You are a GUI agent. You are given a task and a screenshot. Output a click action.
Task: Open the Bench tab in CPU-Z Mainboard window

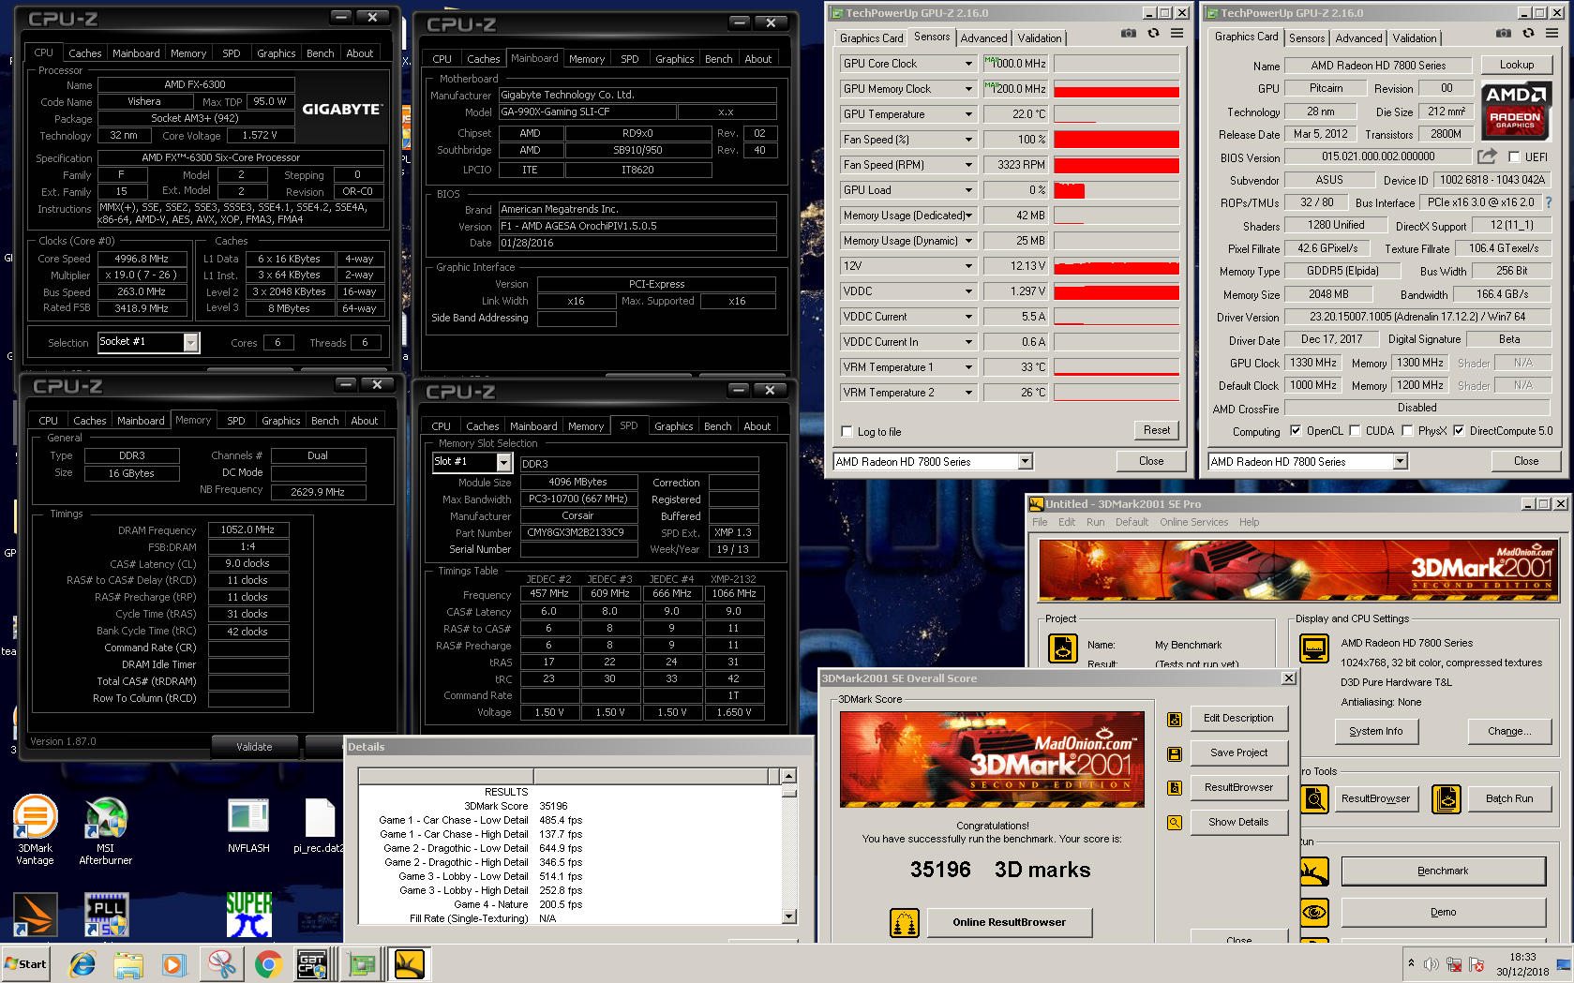[x=719, y=59]
